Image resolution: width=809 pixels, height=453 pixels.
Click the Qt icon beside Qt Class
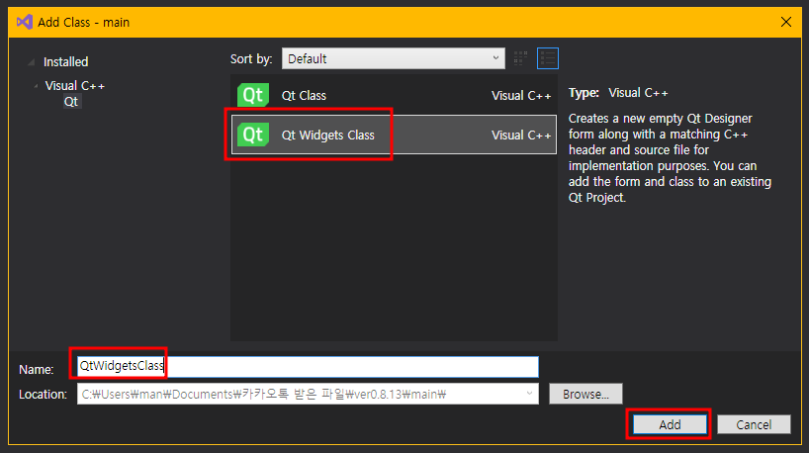click(253, 95)
